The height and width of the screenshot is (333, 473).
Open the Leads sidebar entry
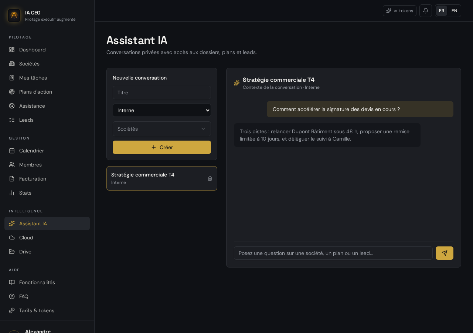point(47,120)
